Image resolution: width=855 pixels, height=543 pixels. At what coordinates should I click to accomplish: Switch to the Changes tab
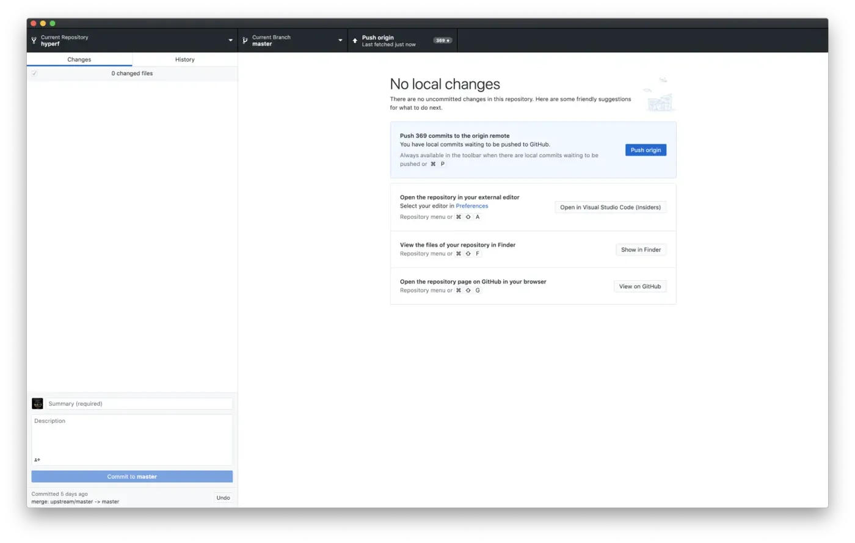point(79,59)
